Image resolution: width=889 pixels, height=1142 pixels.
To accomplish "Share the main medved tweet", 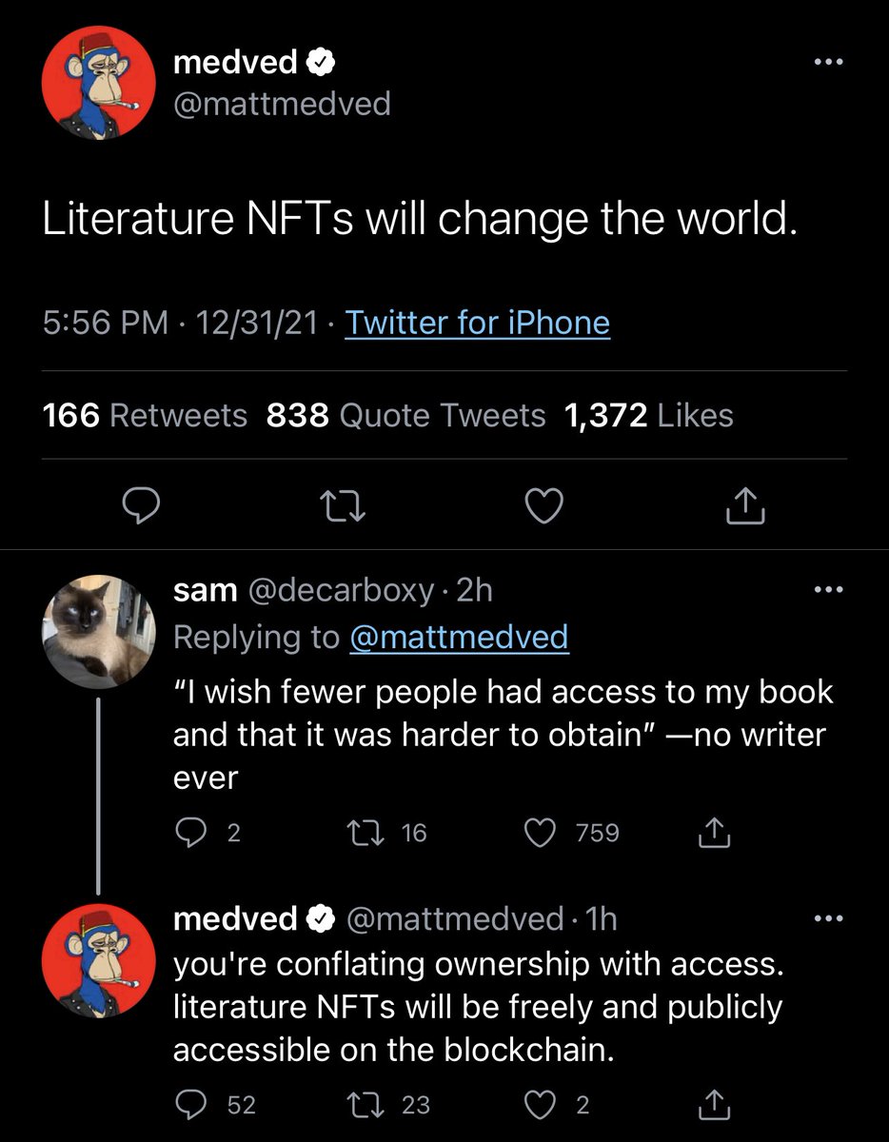I will pos(745,507).
